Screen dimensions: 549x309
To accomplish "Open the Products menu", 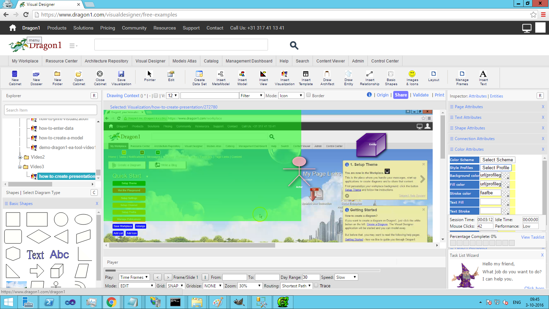I will point(57,28).
